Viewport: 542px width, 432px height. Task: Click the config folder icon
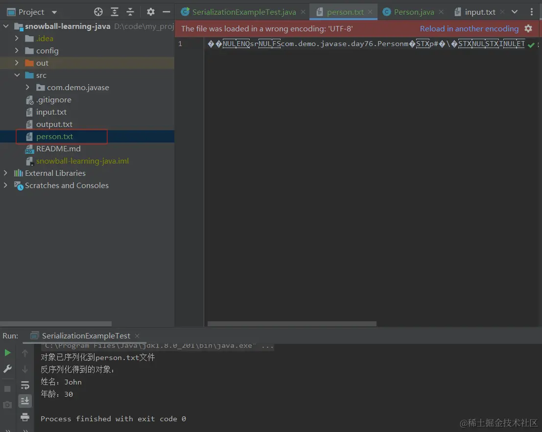point(29,51)
